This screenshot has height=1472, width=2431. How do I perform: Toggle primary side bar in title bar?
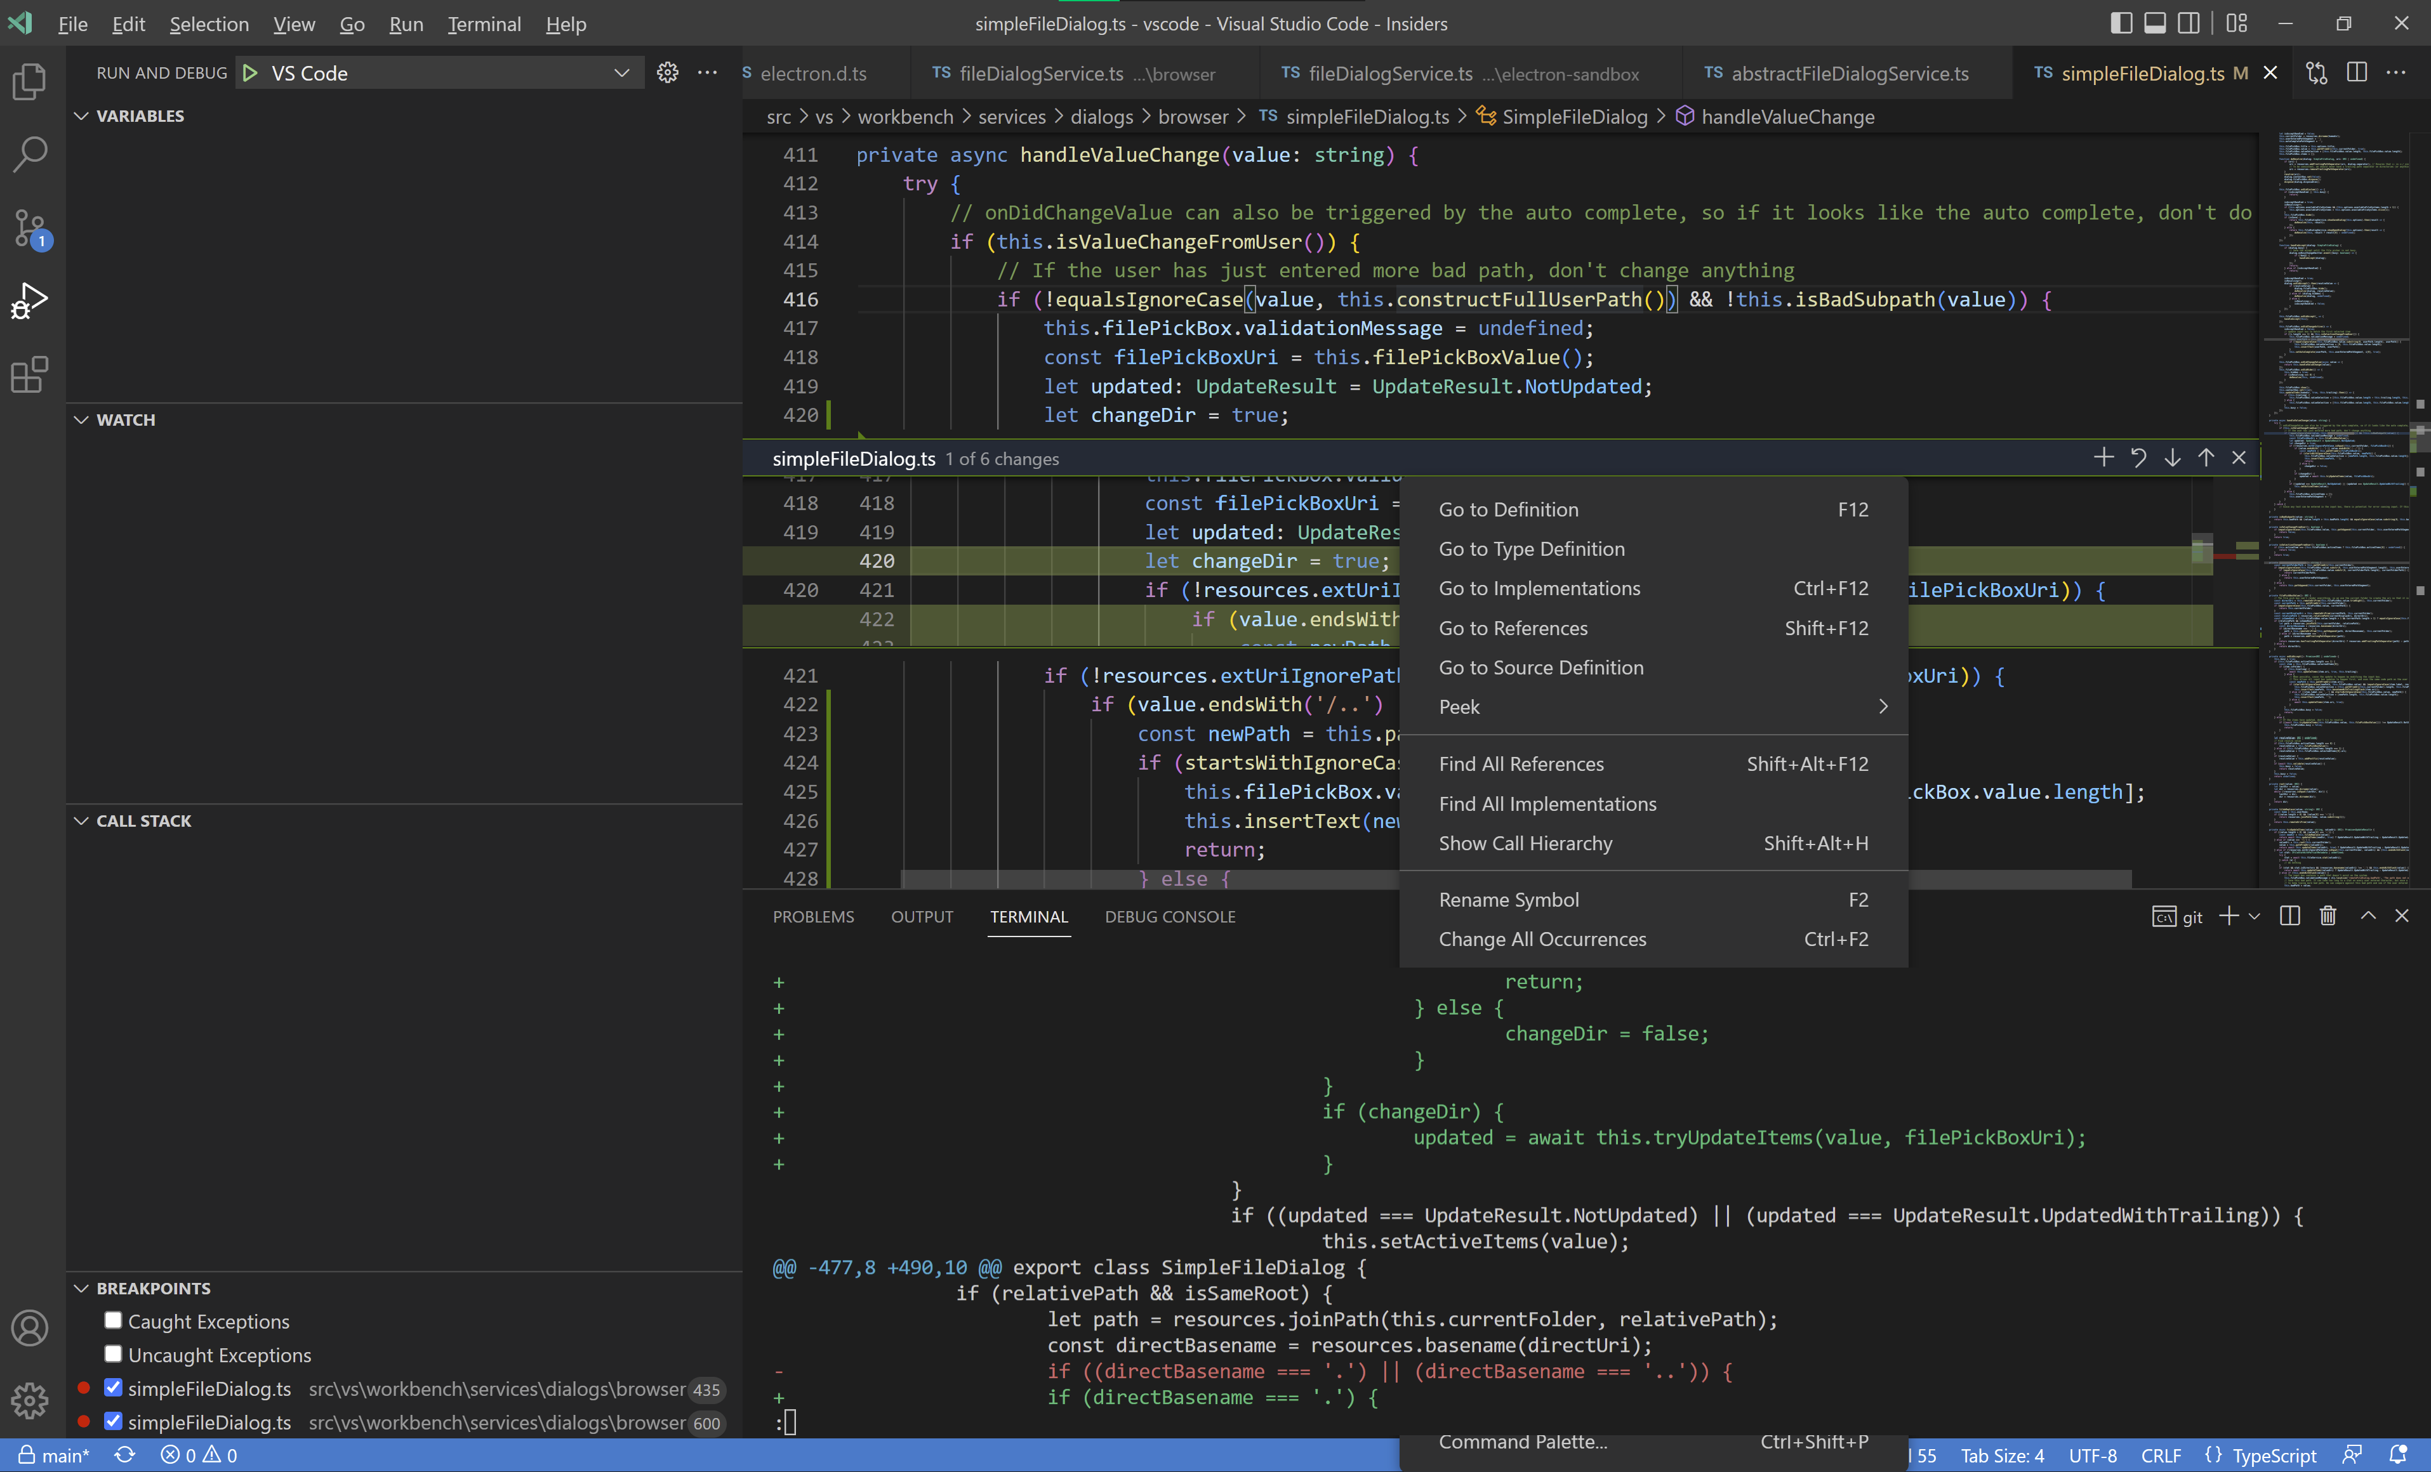[x=2121, y=23]
